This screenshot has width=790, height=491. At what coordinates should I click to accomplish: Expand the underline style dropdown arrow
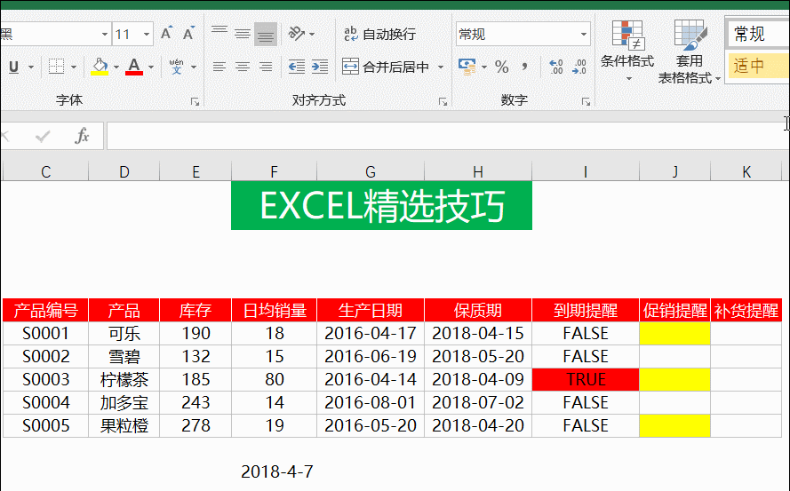click(31, 67)
